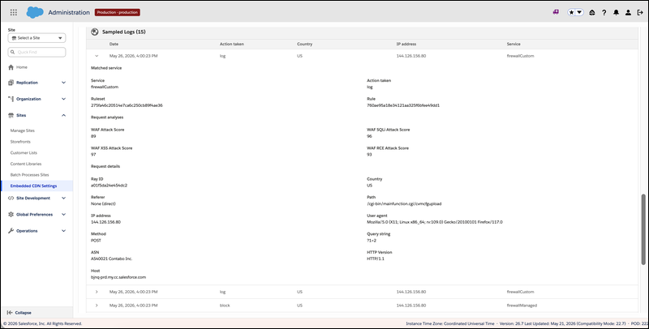Screen dimensions: 649x329
Task: Expand the Global Preferences chevron
Action: pyautogui.click(x=63, y=215)
